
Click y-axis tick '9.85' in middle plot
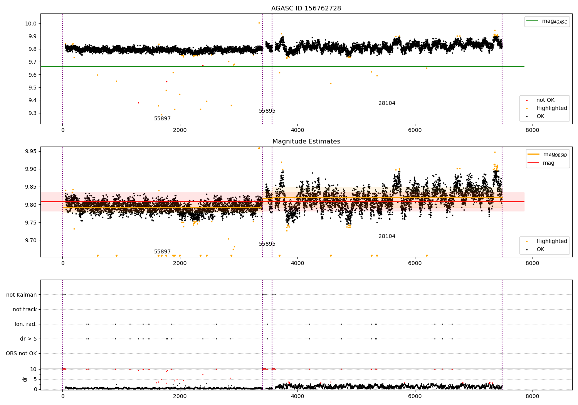(x=31, y=187)
